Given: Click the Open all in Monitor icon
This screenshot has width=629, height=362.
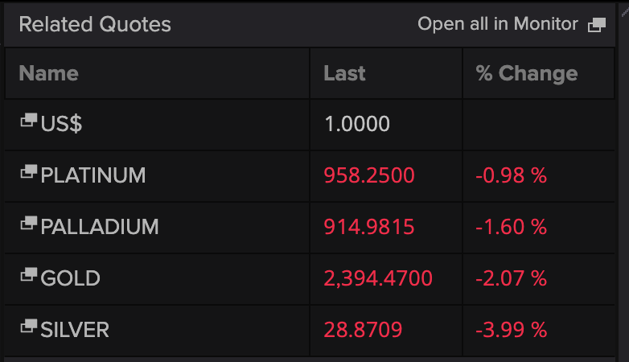Looking at the screenshot, I should (x=597, y=25).
